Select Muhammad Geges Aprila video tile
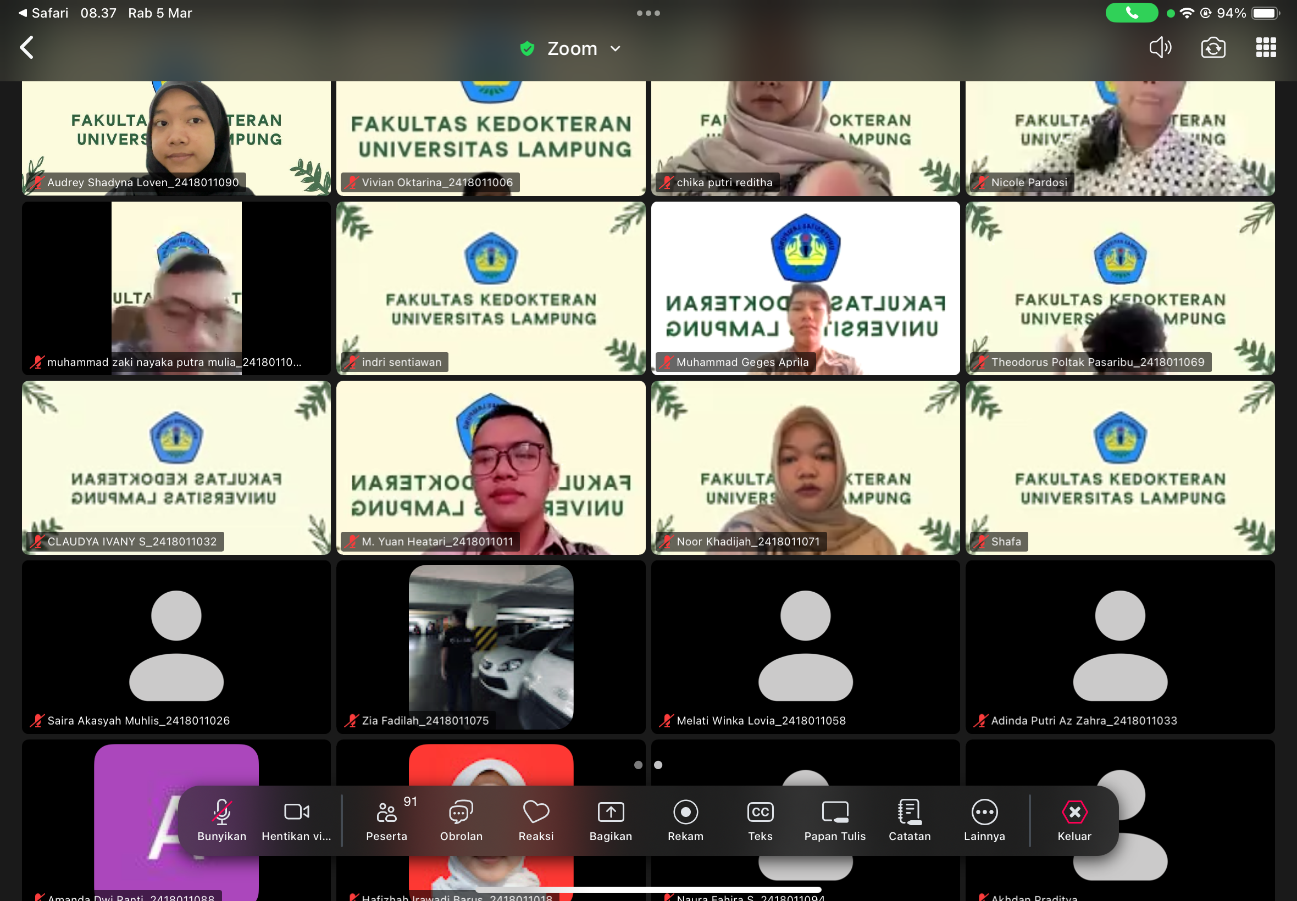 point(805,288)
